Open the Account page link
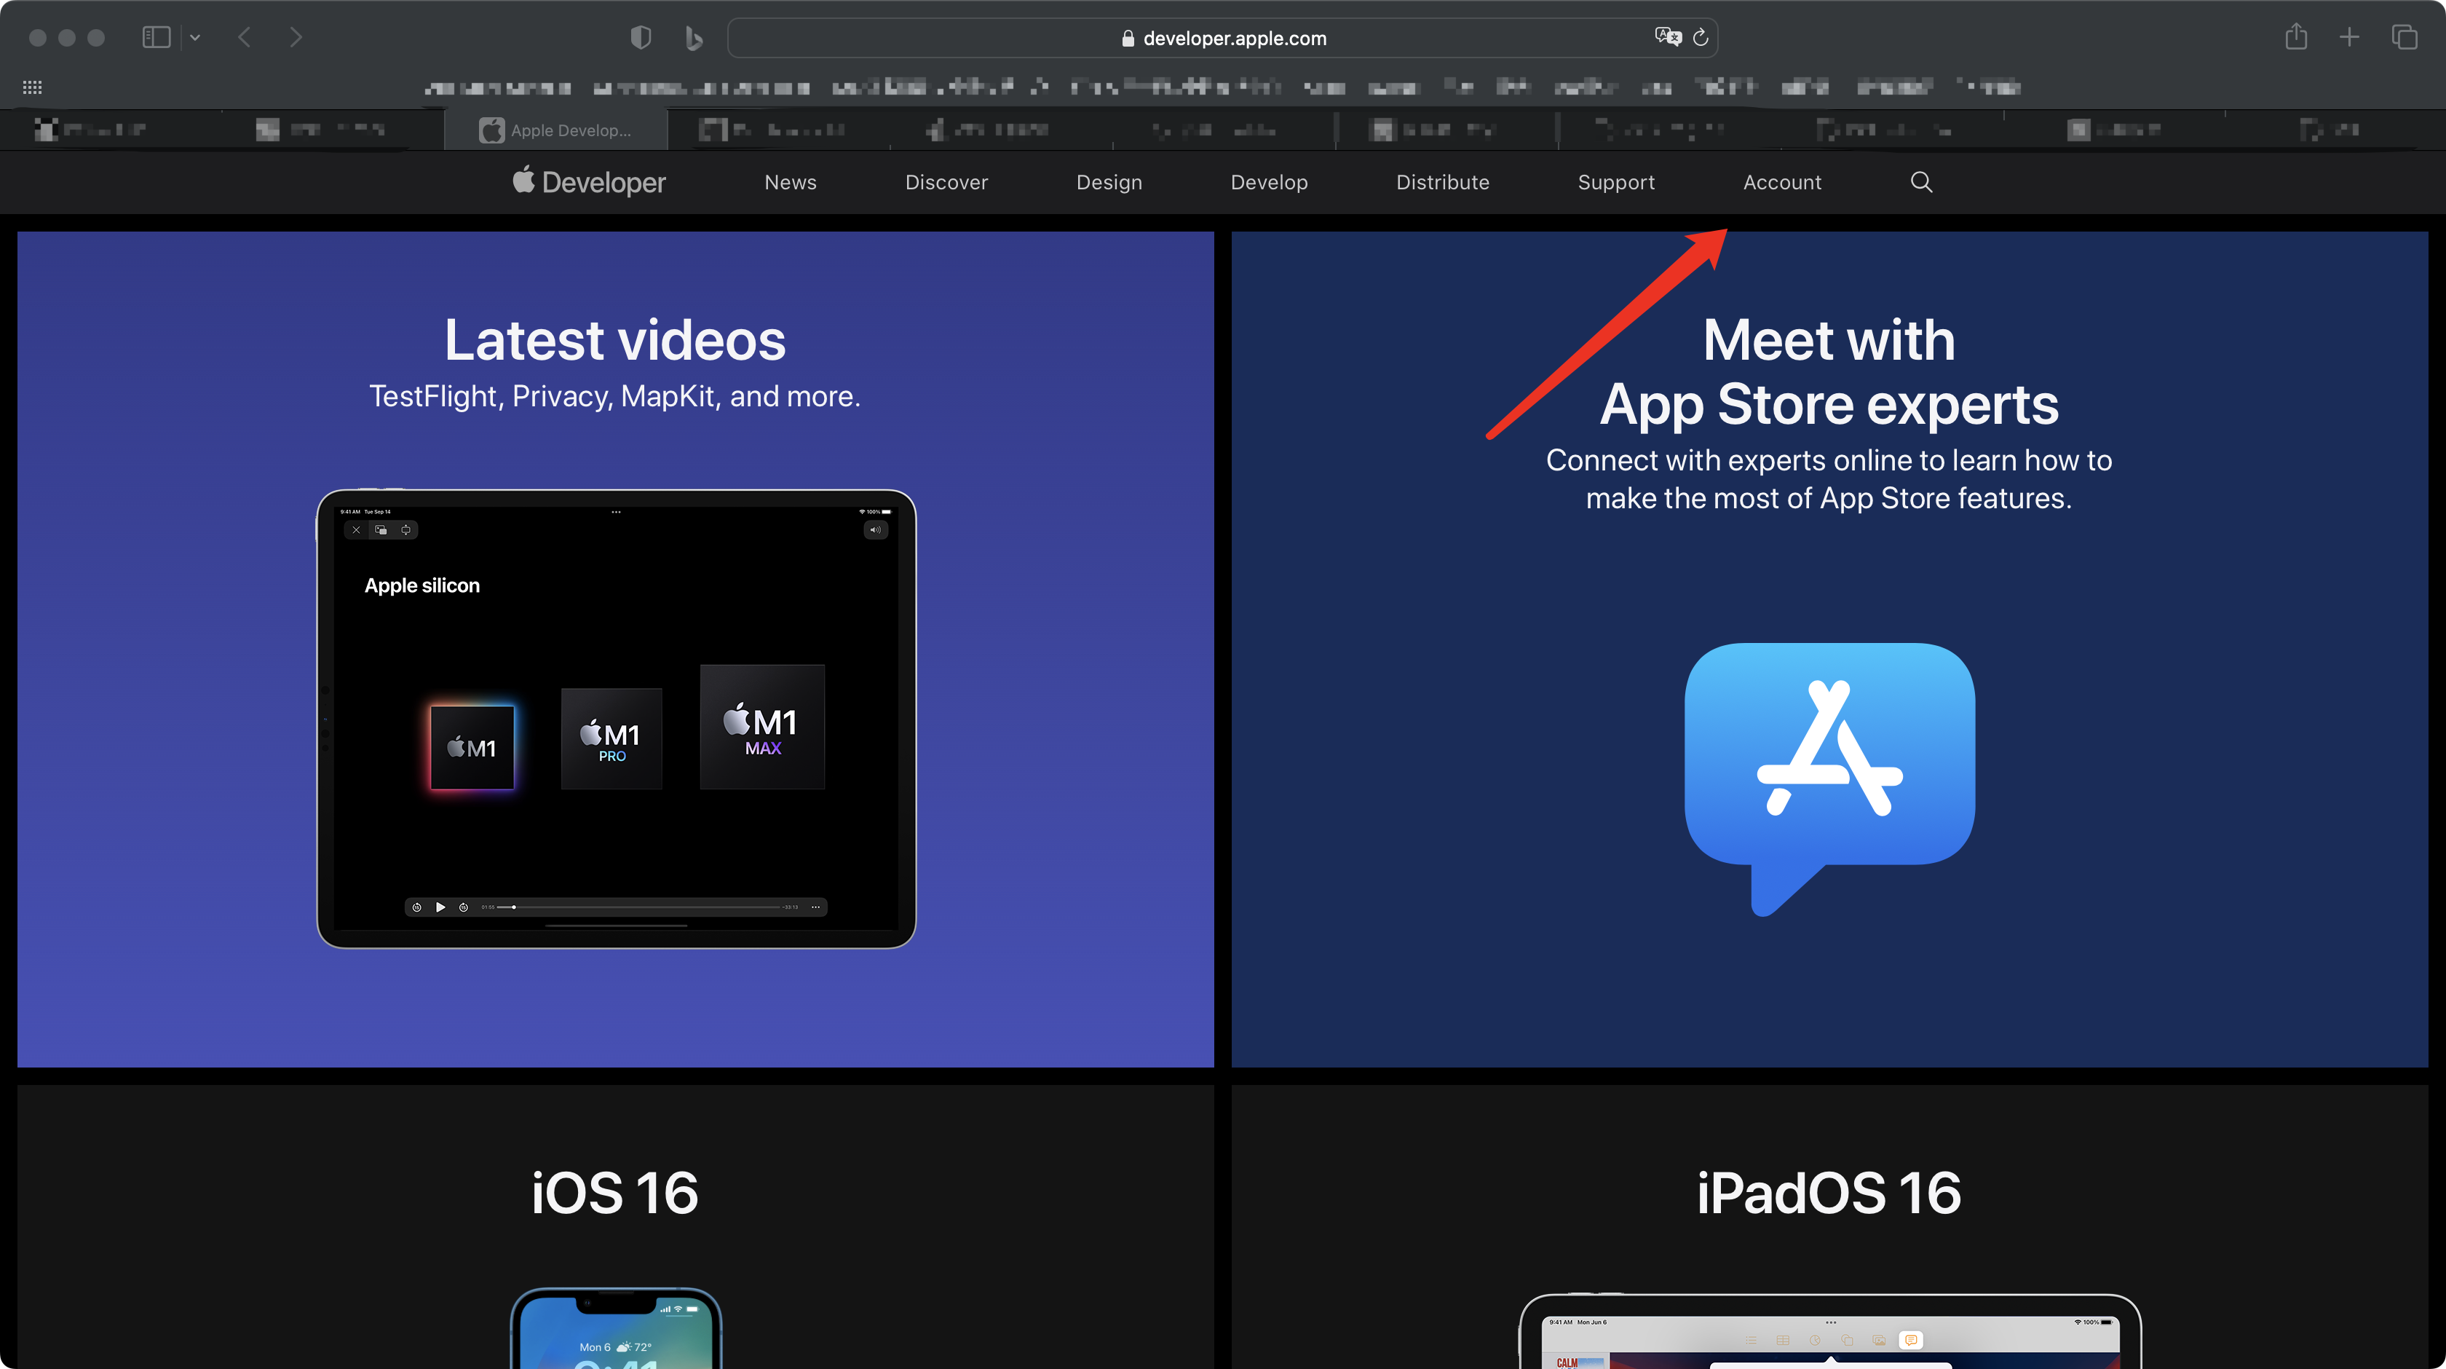Screen dimensions: 2446x1369 (x=1782, y=181)
